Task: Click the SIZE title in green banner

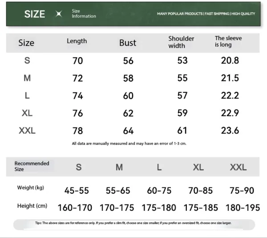Action: 35,14
